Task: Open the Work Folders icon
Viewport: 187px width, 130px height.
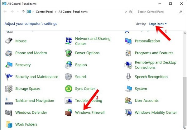Action: point(9,124)
